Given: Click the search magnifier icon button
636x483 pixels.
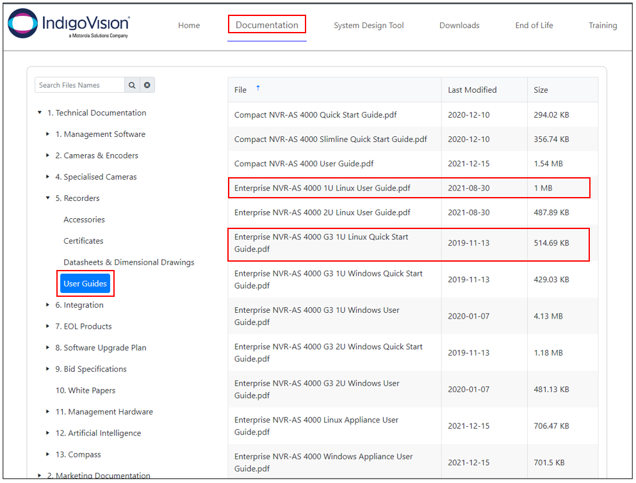Looking at the screenshot, I should click(x=132, y=85).
